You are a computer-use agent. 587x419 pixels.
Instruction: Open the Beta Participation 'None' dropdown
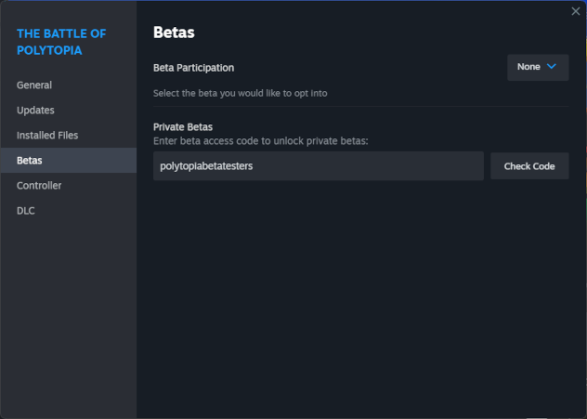[x=538, y=67]
